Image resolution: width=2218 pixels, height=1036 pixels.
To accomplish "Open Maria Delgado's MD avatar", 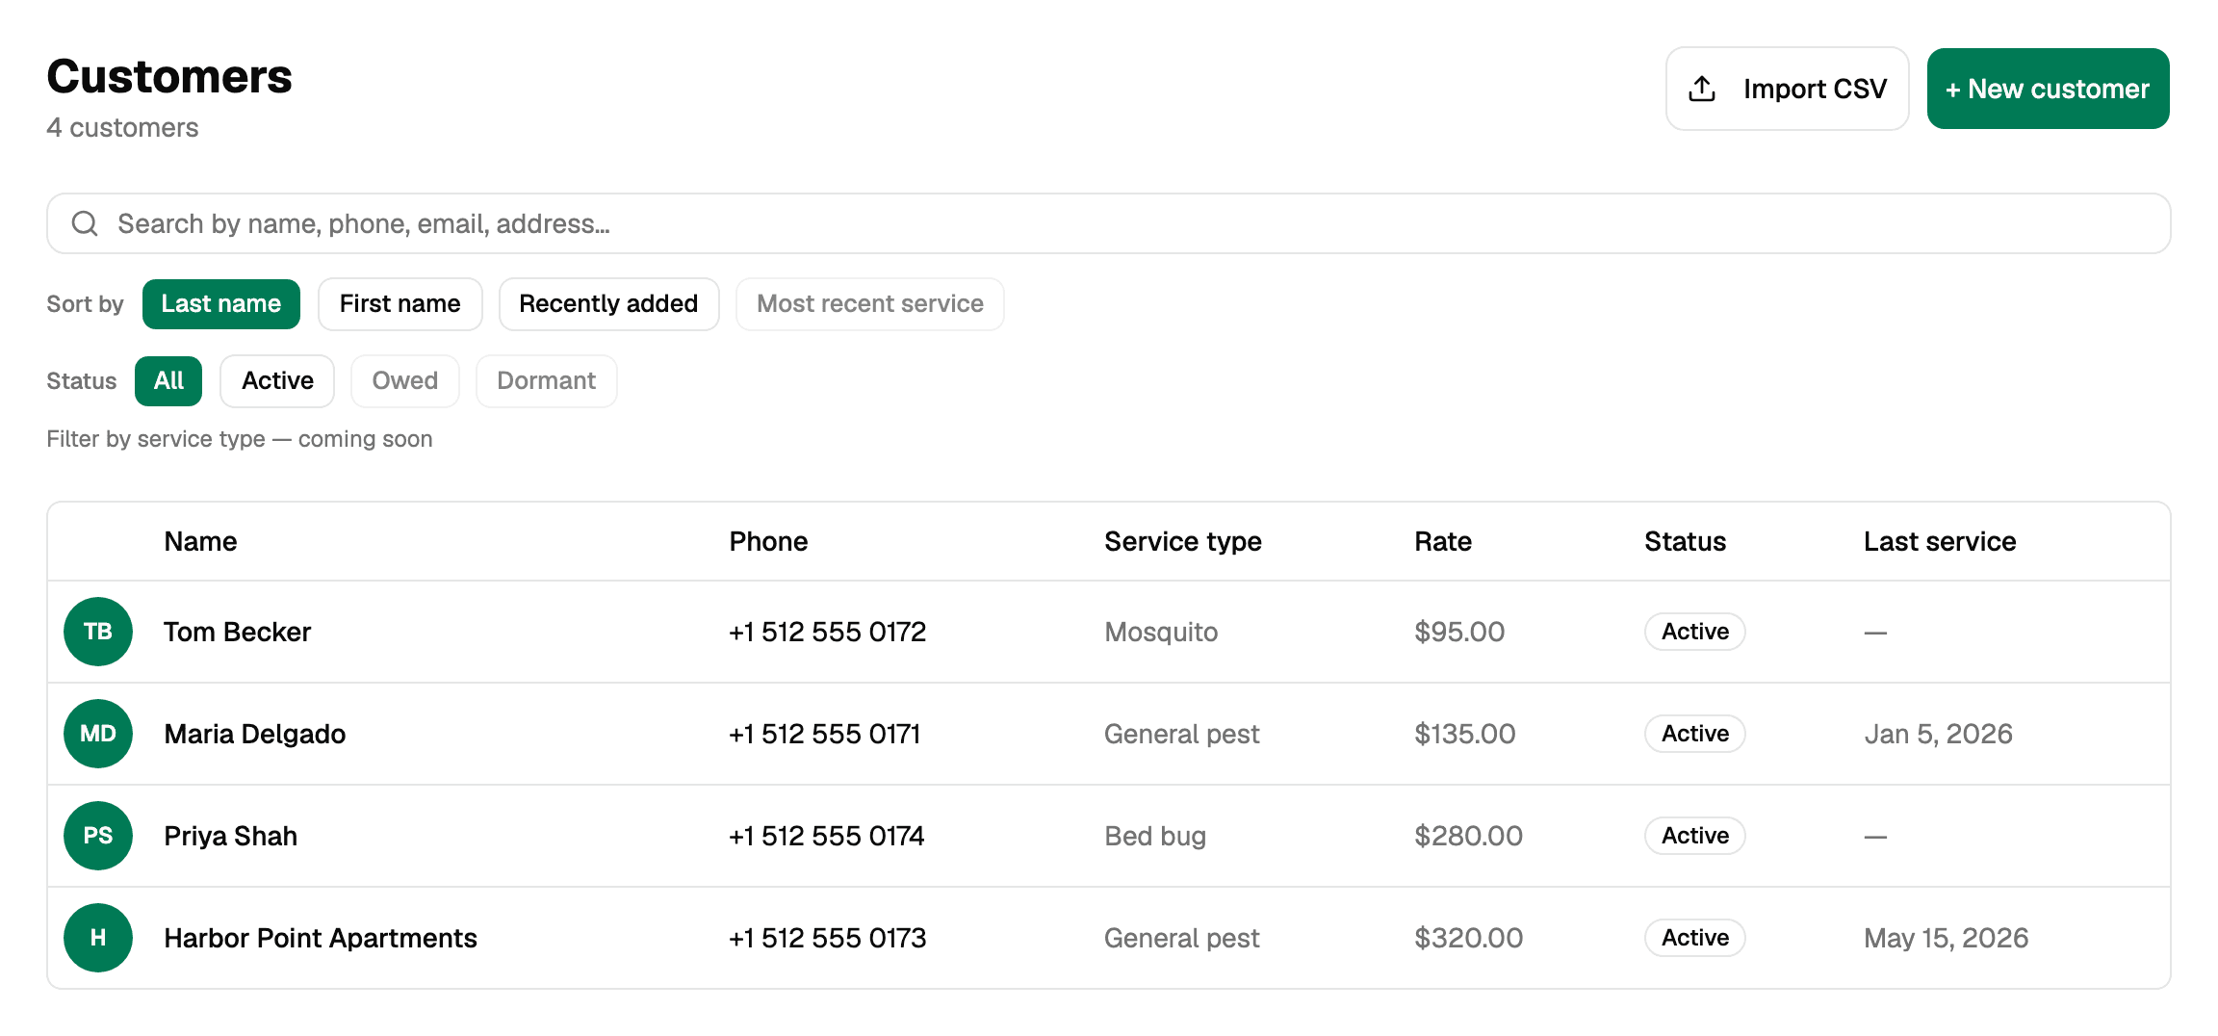I will (98, 734).
